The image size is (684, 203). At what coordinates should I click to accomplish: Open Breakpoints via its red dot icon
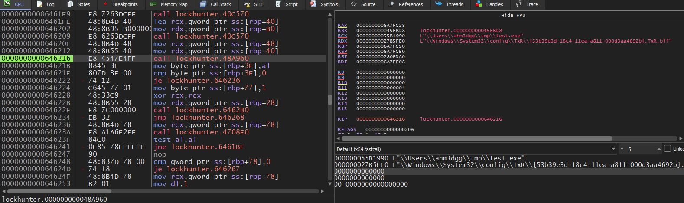pos(105,4)
